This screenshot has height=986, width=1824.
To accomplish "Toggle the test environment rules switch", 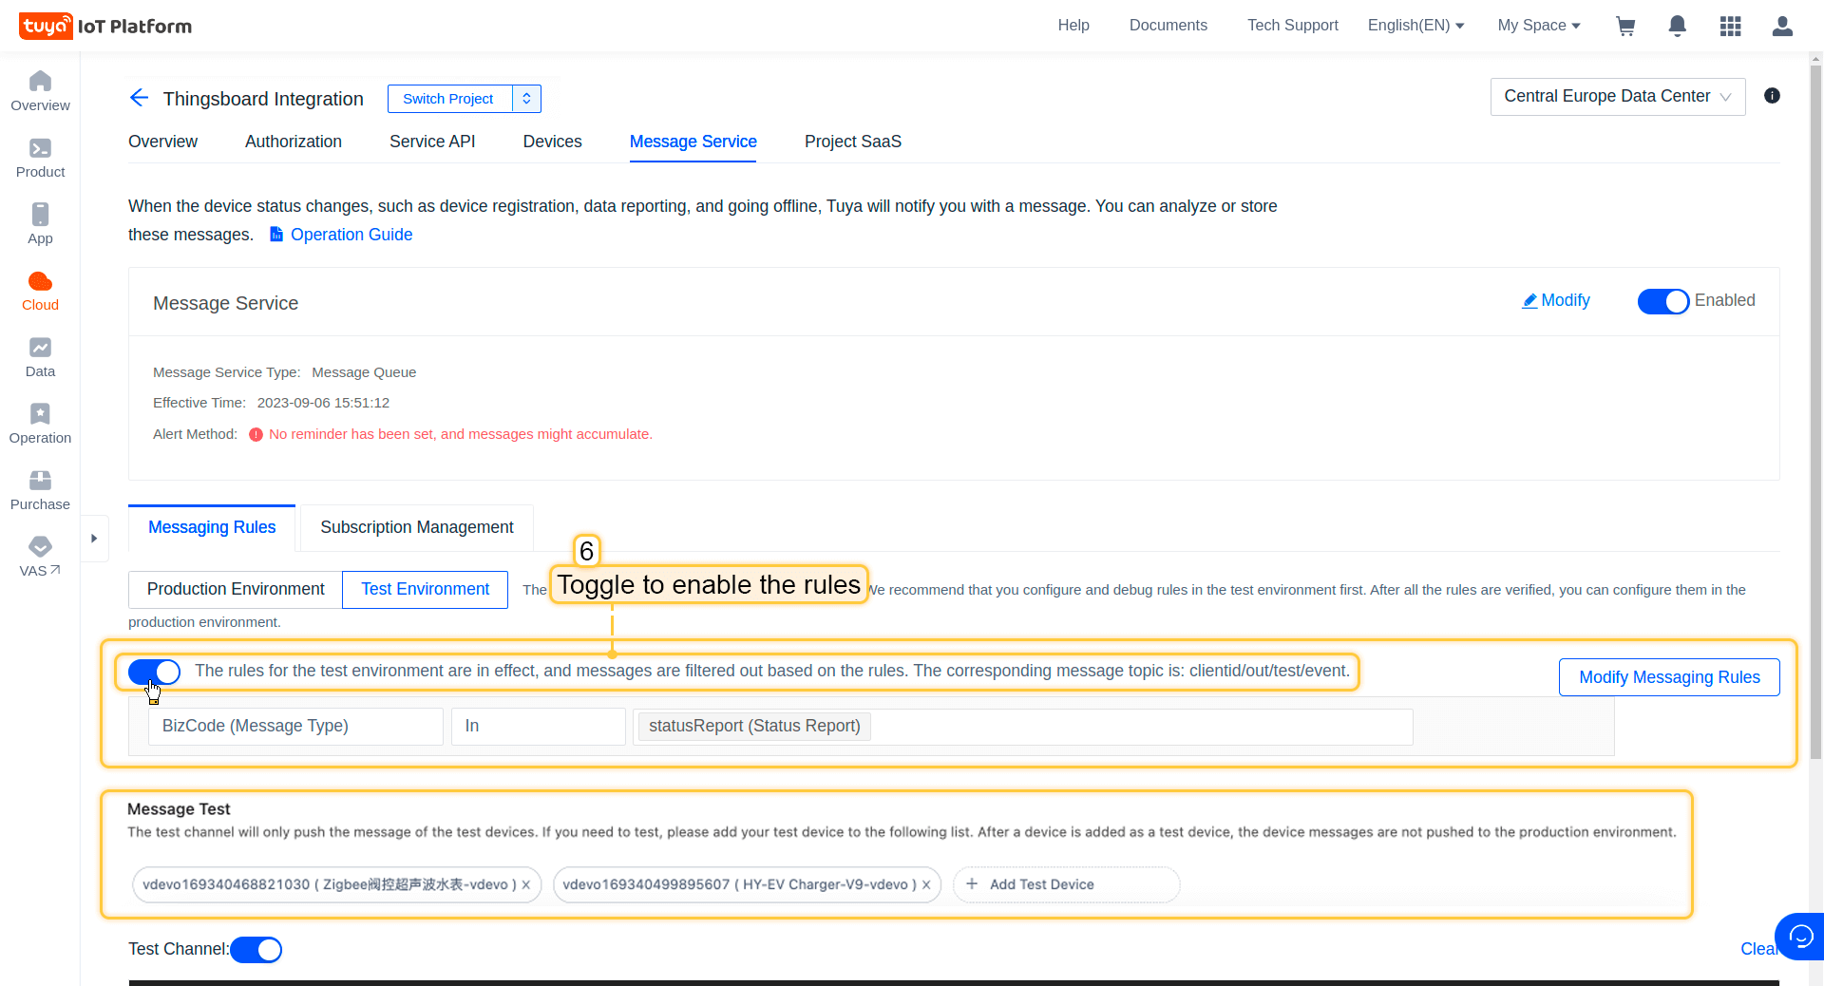I will click(154, 672).
